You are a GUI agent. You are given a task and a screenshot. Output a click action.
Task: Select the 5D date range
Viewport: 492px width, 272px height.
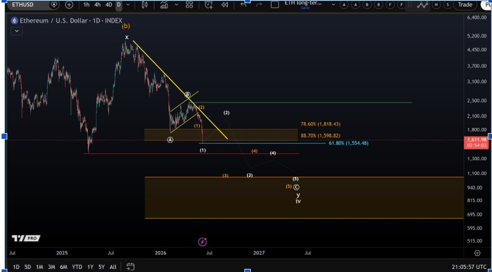[28, 267]
